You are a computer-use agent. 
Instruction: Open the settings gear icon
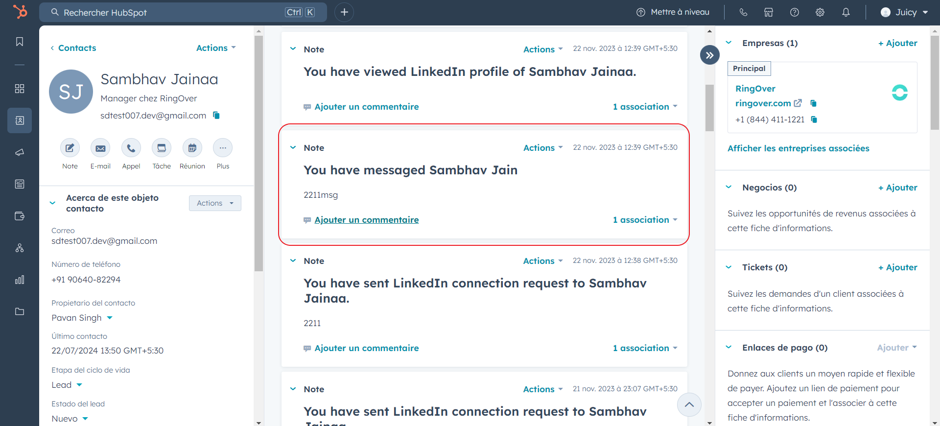820,12
